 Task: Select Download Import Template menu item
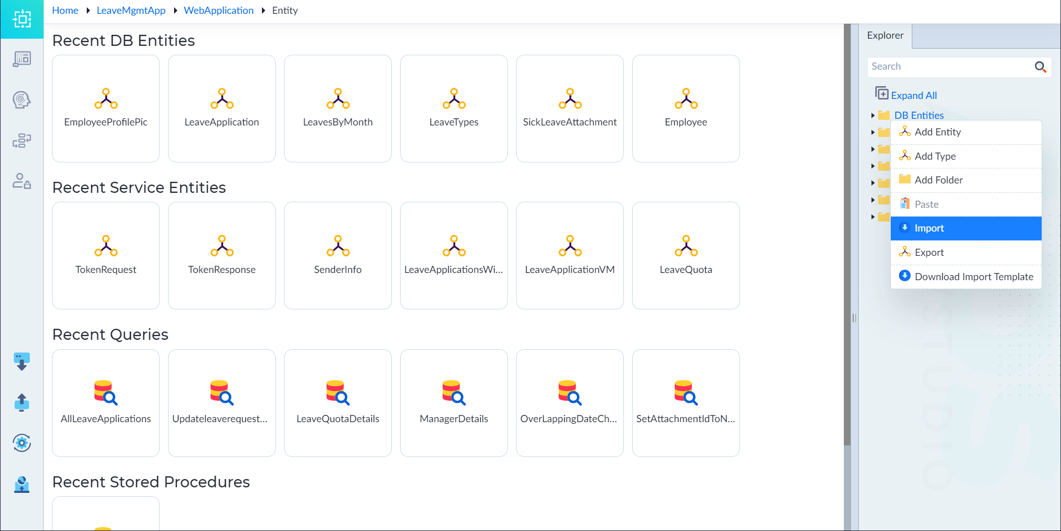(966, 277)
